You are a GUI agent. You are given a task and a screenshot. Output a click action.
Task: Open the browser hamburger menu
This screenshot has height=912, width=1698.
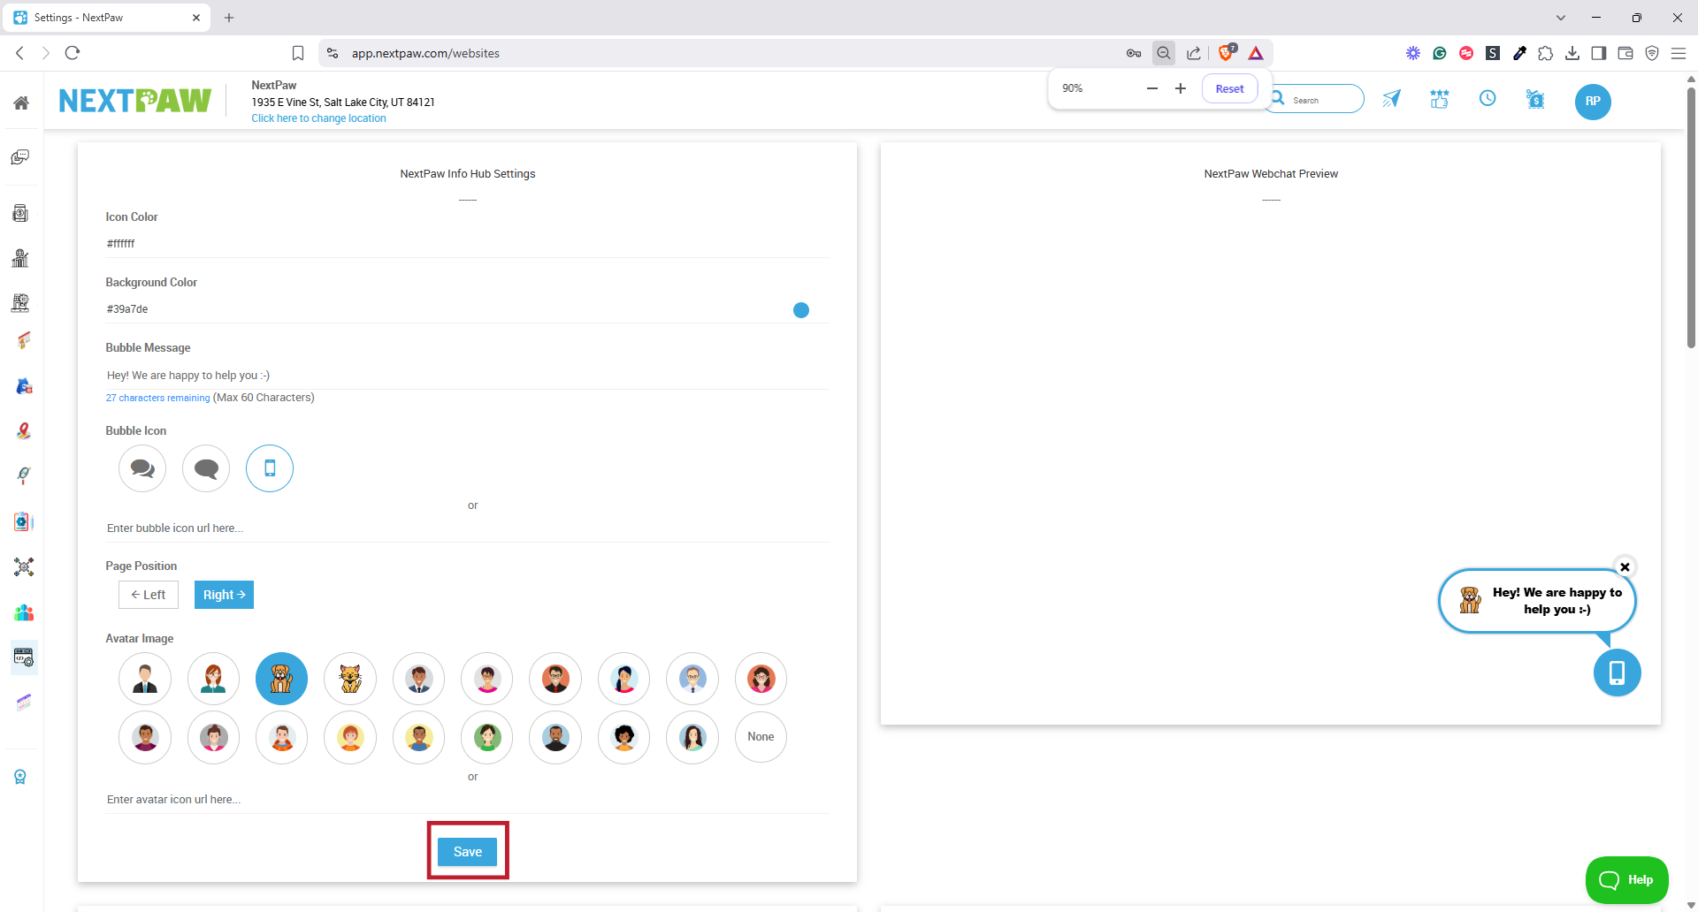1678,53
